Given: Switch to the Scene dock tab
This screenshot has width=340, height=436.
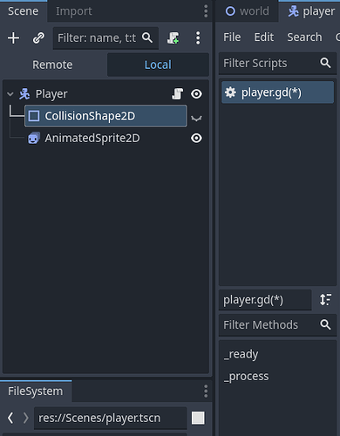Looking at the screenshot, I should (x=24, y=11).
